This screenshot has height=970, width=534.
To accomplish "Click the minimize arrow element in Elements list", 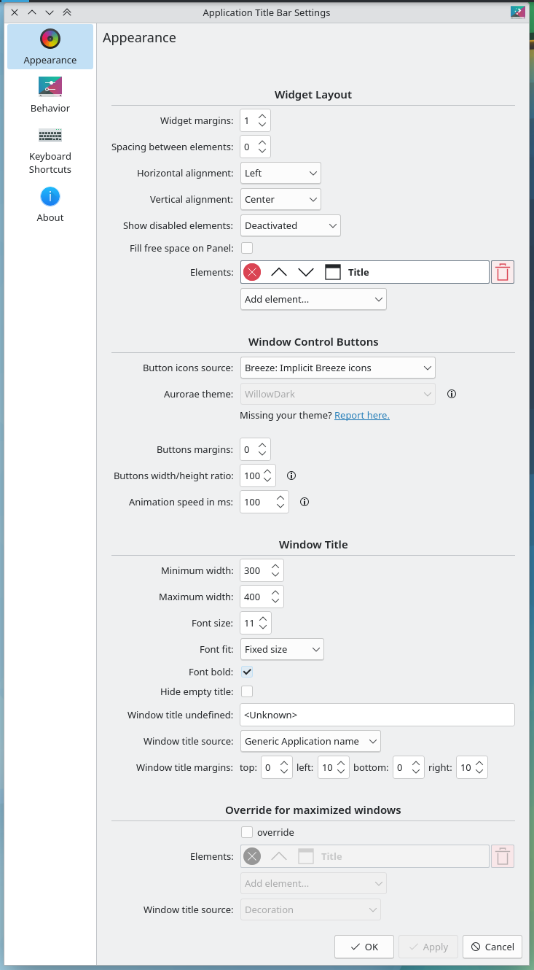I will (x=306, y=272).
